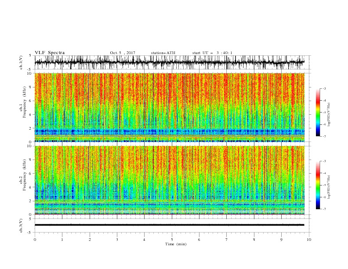Click time axis tick label "5"

(x=172, y=240)
